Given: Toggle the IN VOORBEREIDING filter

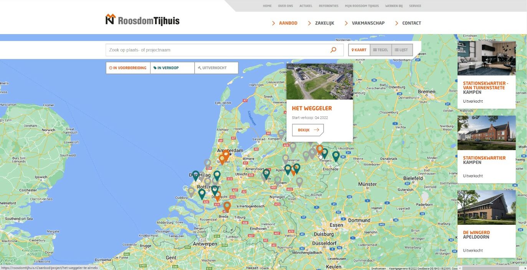Looking at the screenshot, I should (128, 68).
